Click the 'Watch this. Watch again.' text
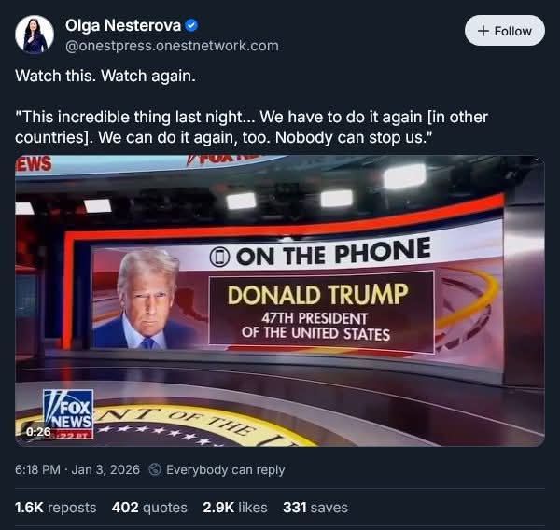The width and height of the screenshot is (560, 530). click(x=105, y=76)
